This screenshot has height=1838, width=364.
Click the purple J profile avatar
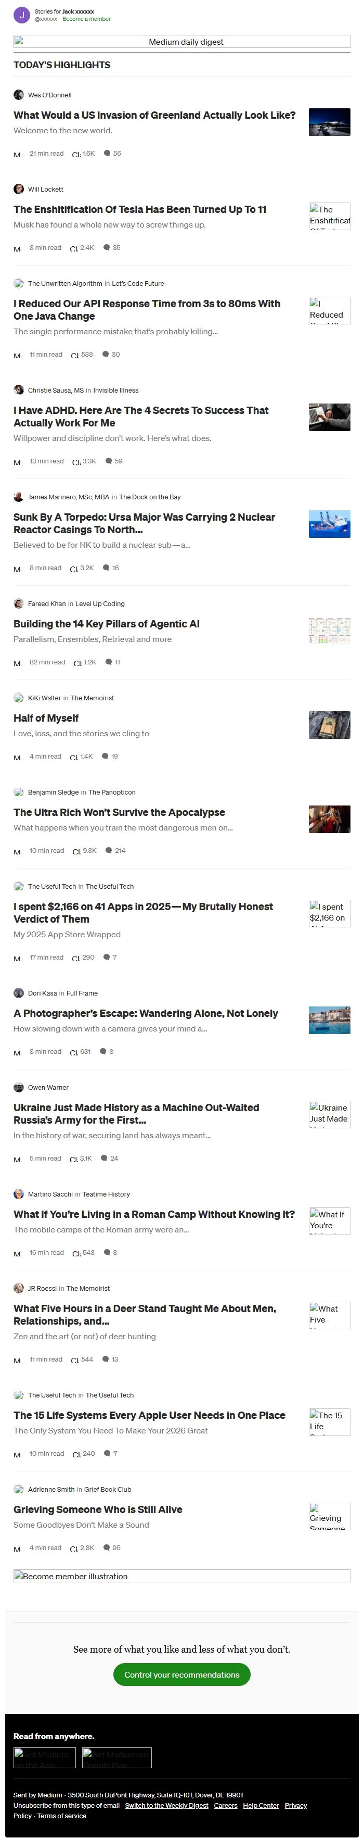[21, 15]
